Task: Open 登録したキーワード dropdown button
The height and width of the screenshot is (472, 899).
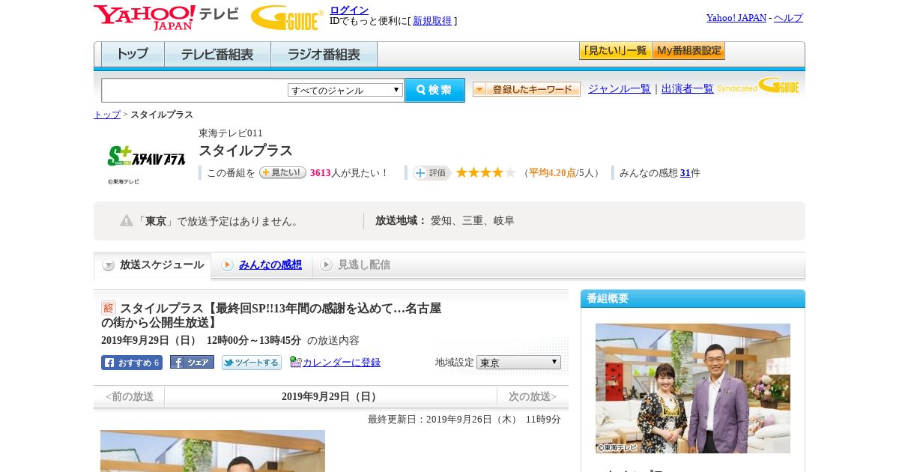Action: coord(527,89)
